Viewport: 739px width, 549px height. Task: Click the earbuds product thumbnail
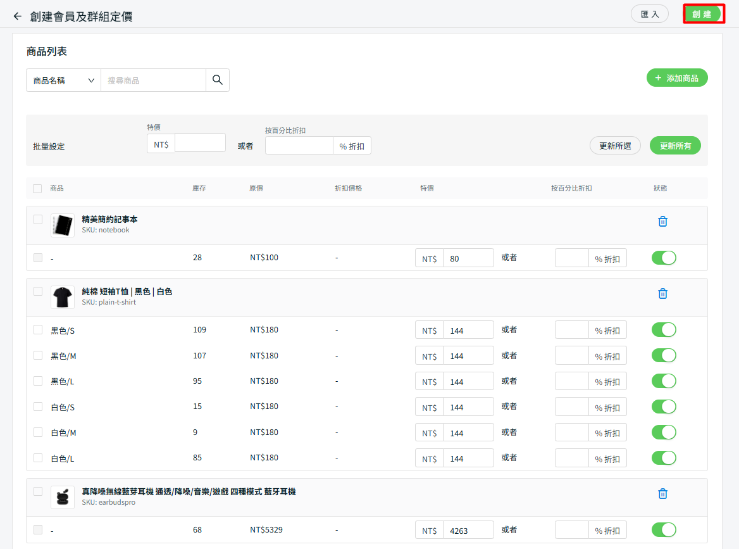point(63,497)
